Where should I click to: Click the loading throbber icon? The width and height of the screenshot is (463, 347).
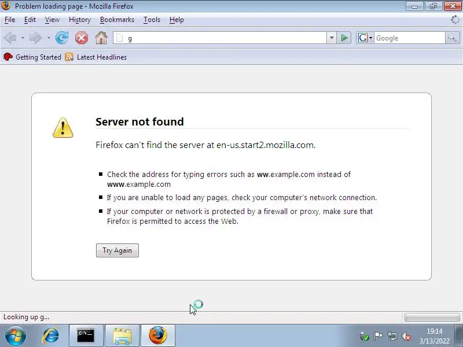455,20
